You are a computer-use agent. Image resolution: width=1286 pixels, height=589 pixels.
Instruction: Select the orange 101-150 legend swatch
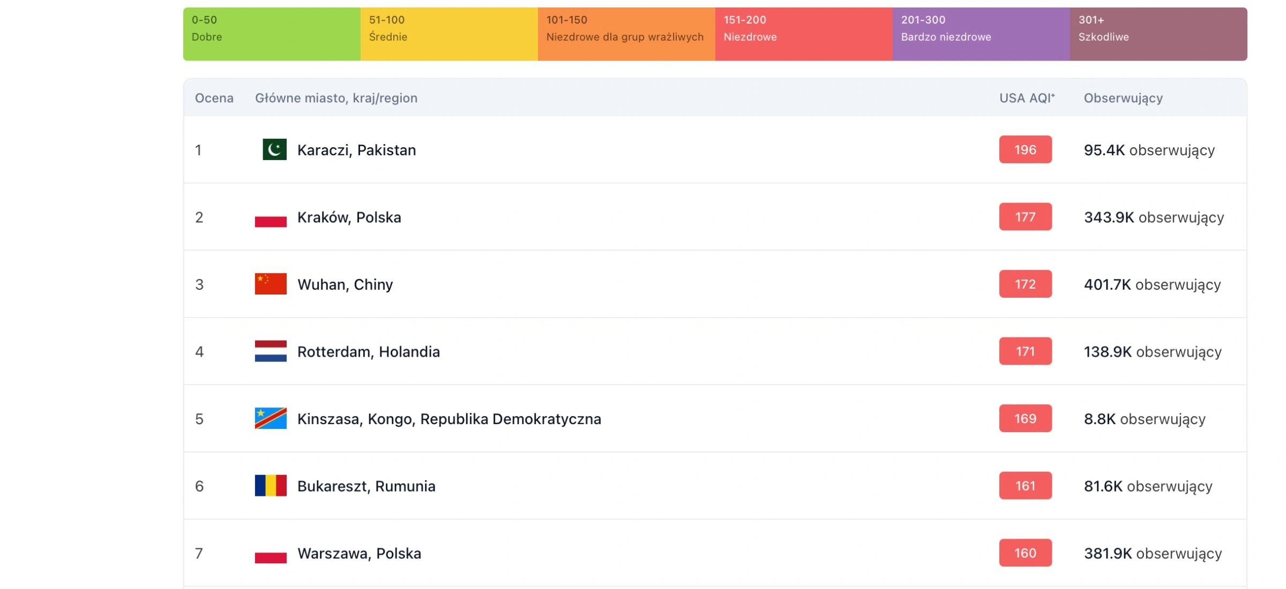click(x=626, y=34)
